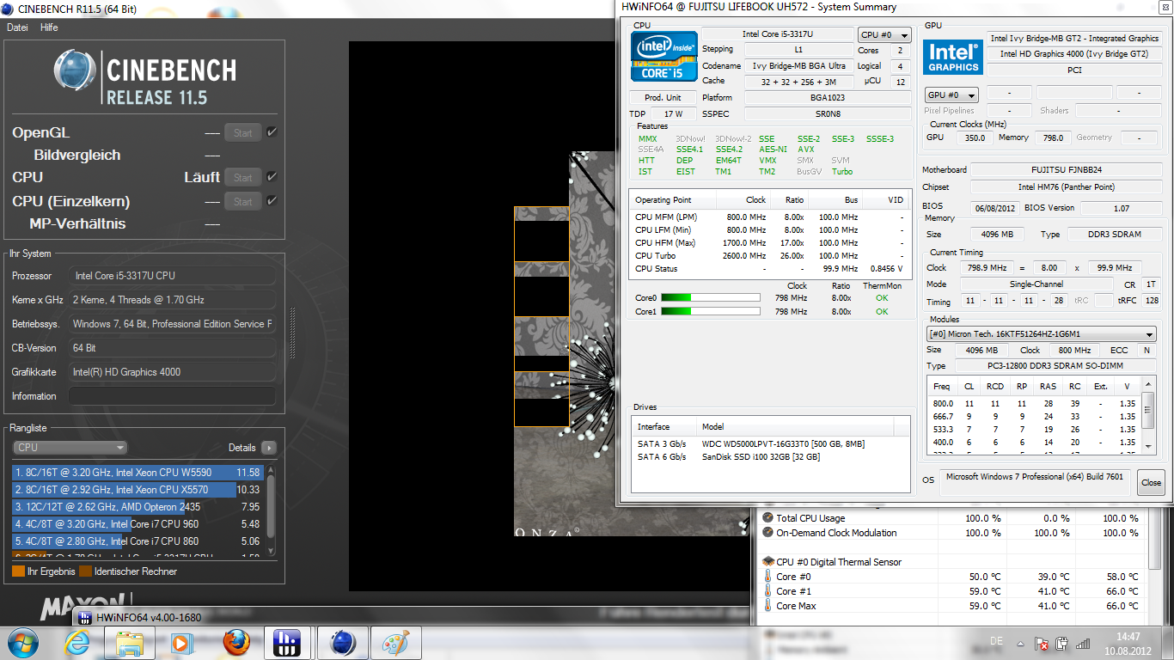Image resolution: width=1174 pixels, height=660 pixels.
Task: Expand the Rangliste CPU dropdown
Action: [x=70, y=447]
